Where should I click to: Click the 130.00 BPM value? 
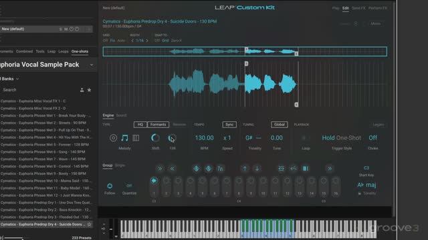pyautogui.click(x=204, y=138)
